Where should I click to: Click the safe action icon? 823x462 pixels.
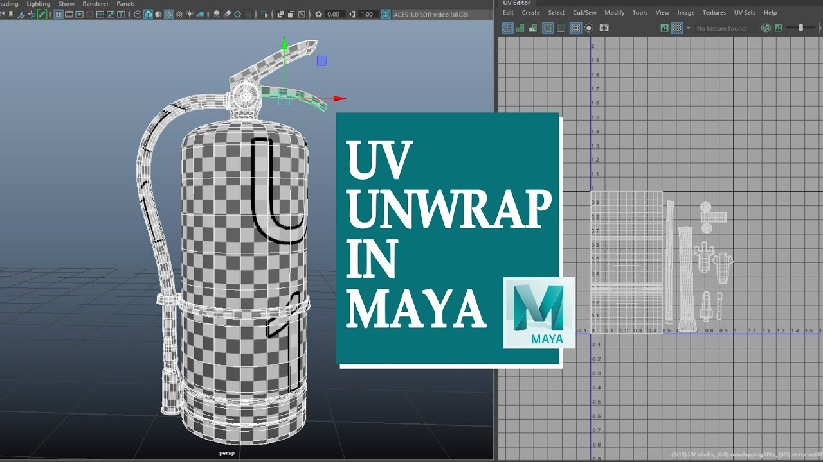(x=110, y=14)
